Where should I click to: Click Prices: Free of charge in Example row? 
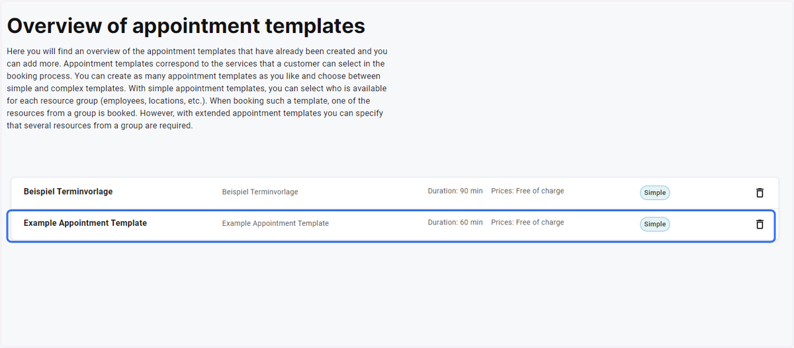point(527,223)
